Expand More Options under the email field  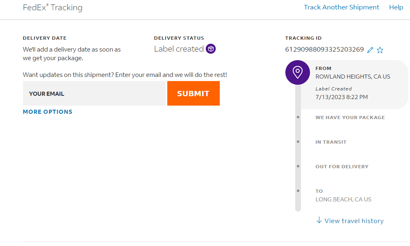point(48,112)
